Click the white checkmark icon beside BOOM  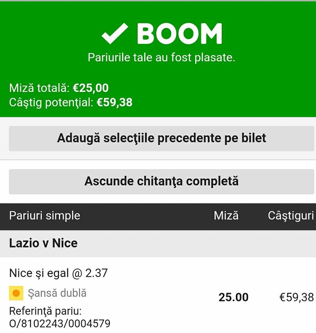coord(115,34)
